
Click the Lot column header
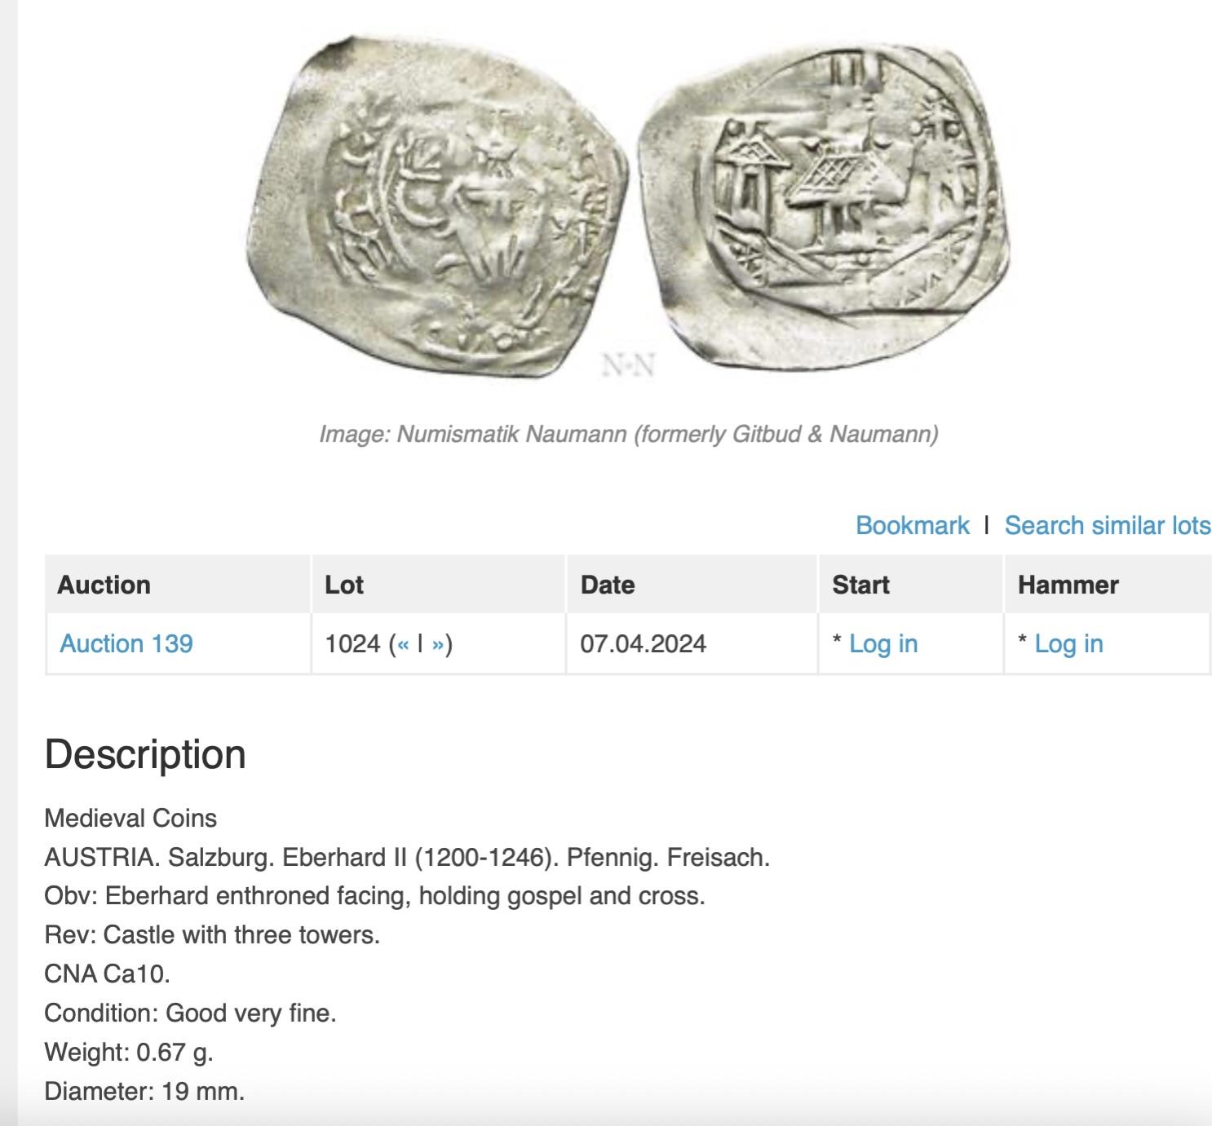point(344,585)
